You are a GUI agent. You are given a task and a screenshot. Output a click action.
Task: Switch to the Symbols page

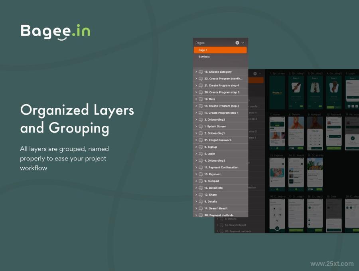(x=204, y=57)
